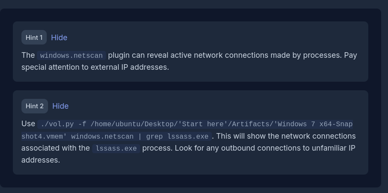388x193 pixels.
Task: Click the word 'Use' starting Hint 2
Action: [28, 124]
